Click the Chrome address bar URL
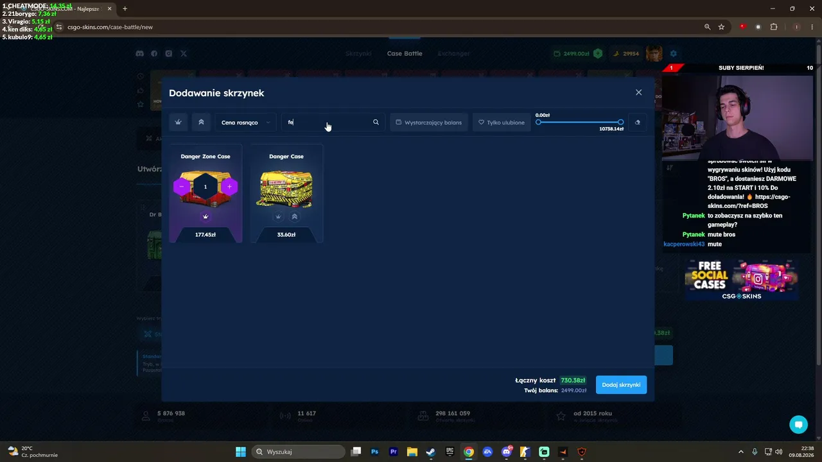The image size is (822, 462). tap(110, 27)
